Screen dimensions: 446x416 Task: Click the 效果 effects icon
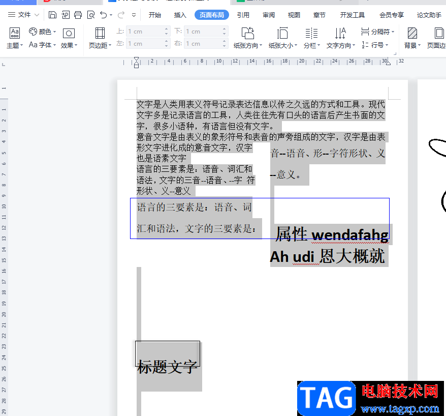69,34
